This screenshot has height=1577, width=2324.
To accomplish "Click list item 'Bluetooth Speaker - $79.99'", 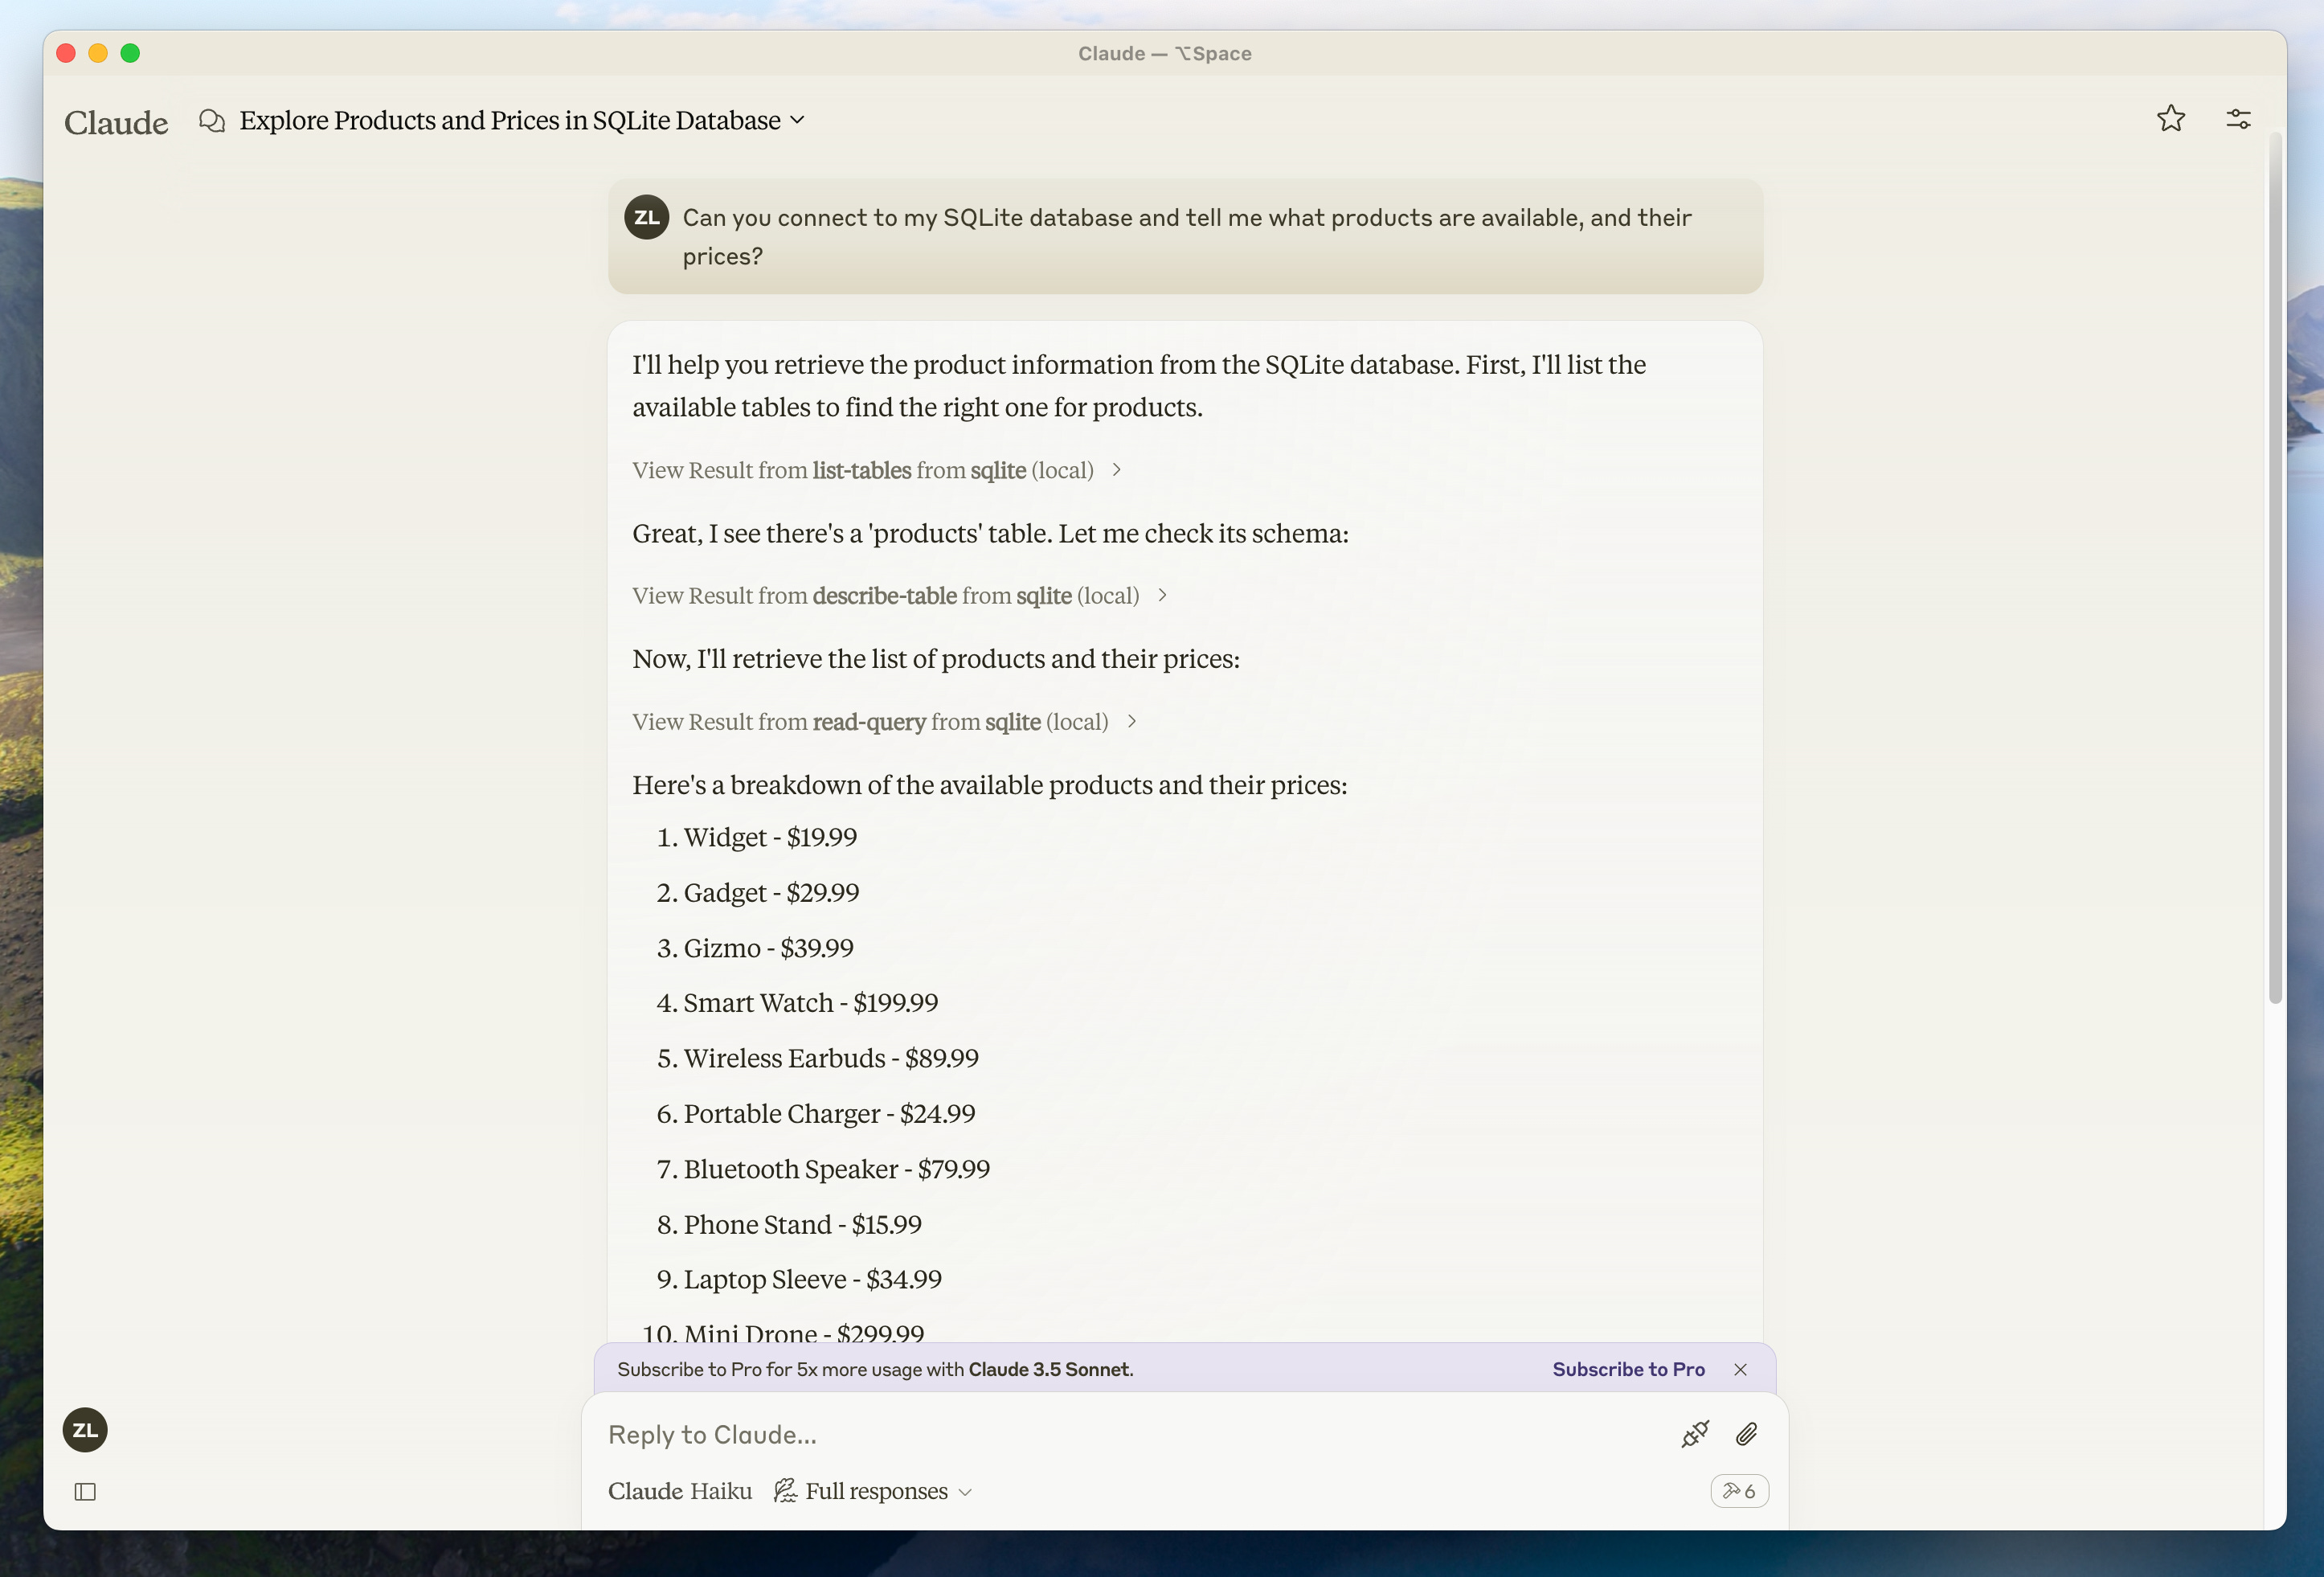I will point(837,1169).
